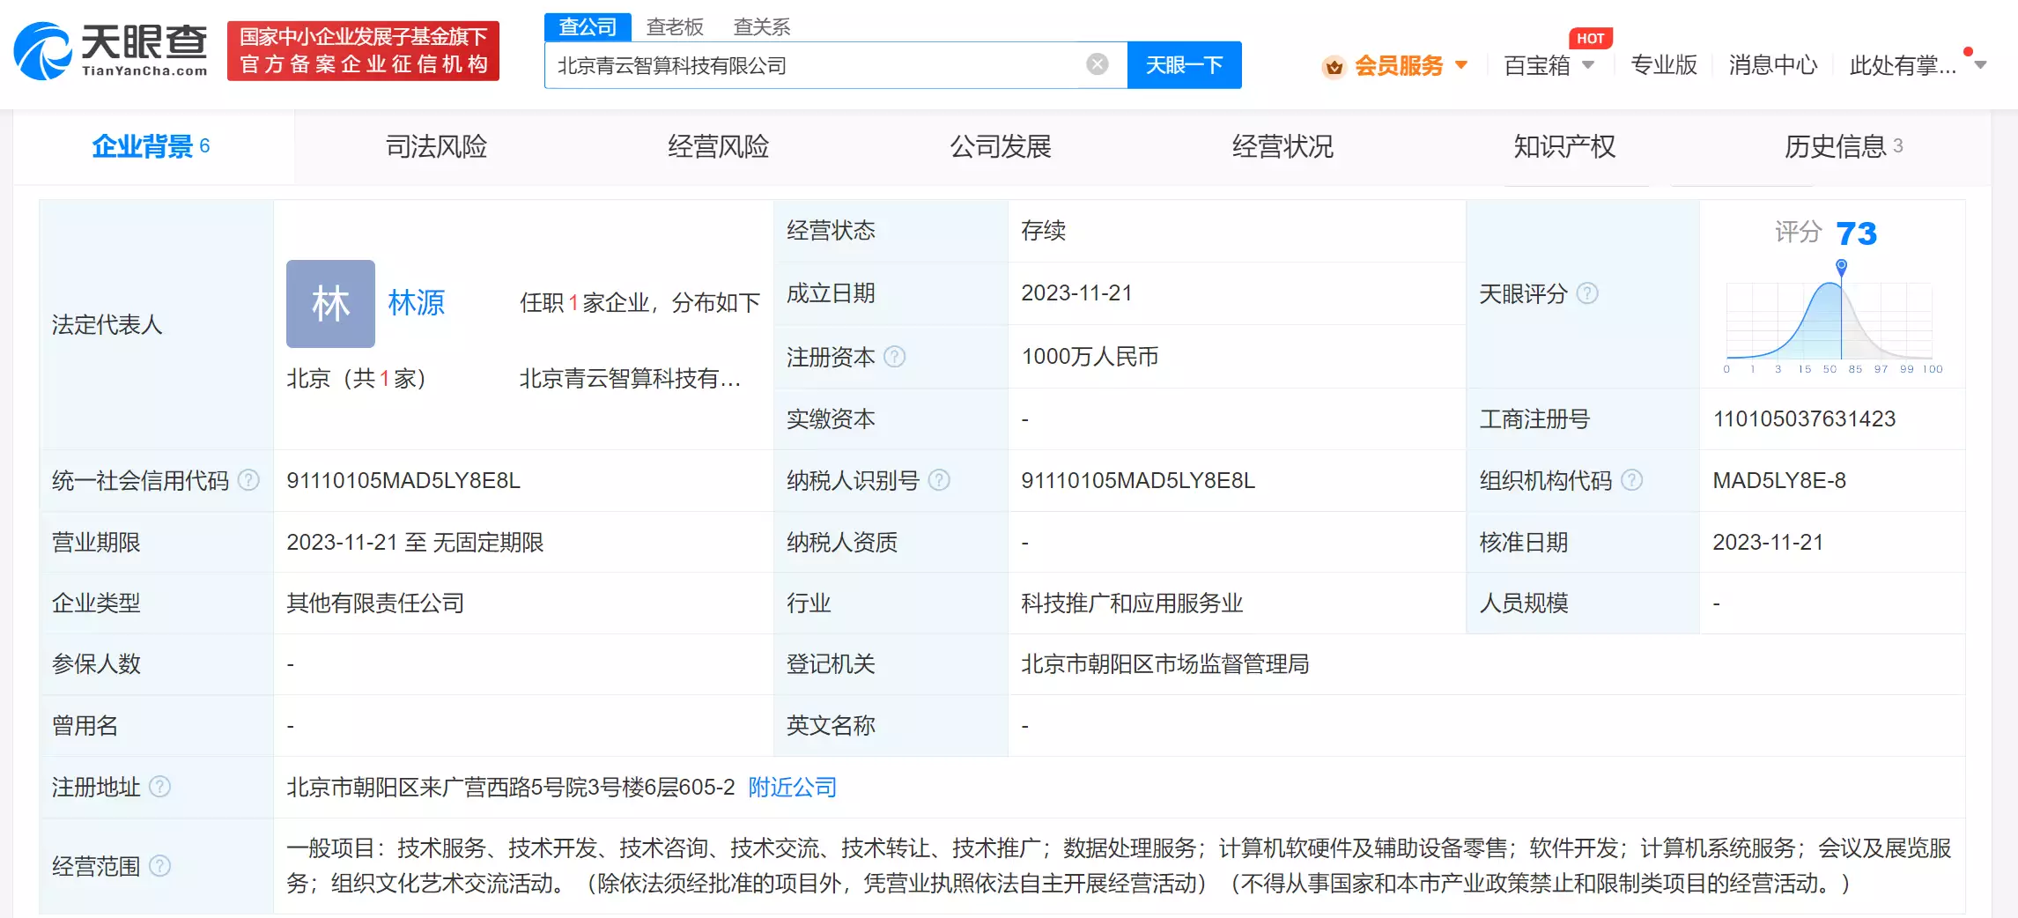This screenshot has height=918, width=2018.
Task: Switch to 经营风险 tab
Action: tap(718, 146)
